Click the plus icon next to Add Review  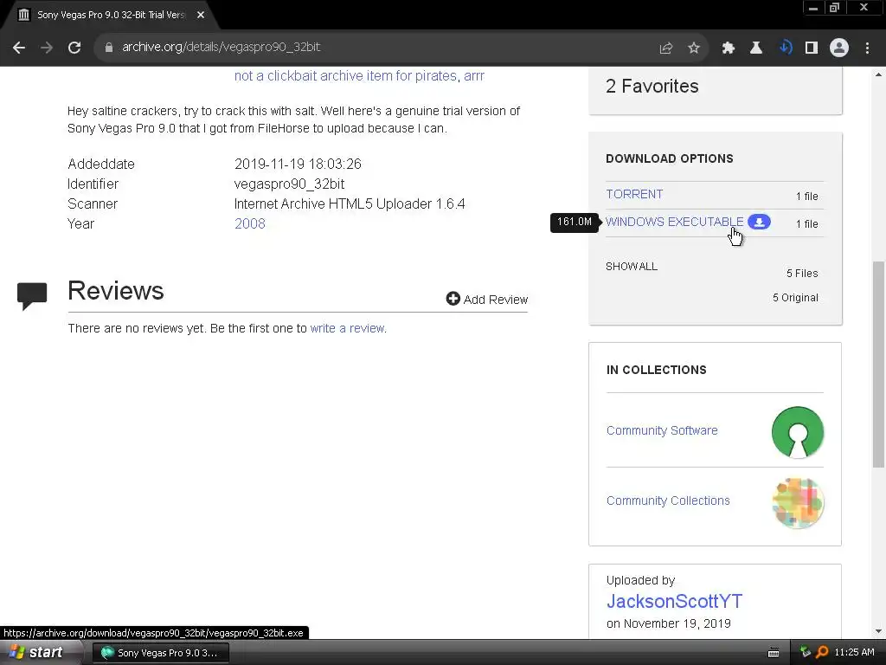(453, 299)
